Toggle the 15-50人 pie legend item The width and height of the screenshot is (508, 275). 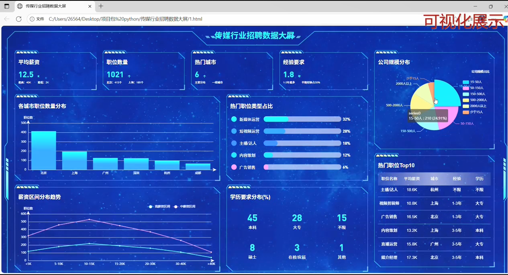tap(472, 82)
